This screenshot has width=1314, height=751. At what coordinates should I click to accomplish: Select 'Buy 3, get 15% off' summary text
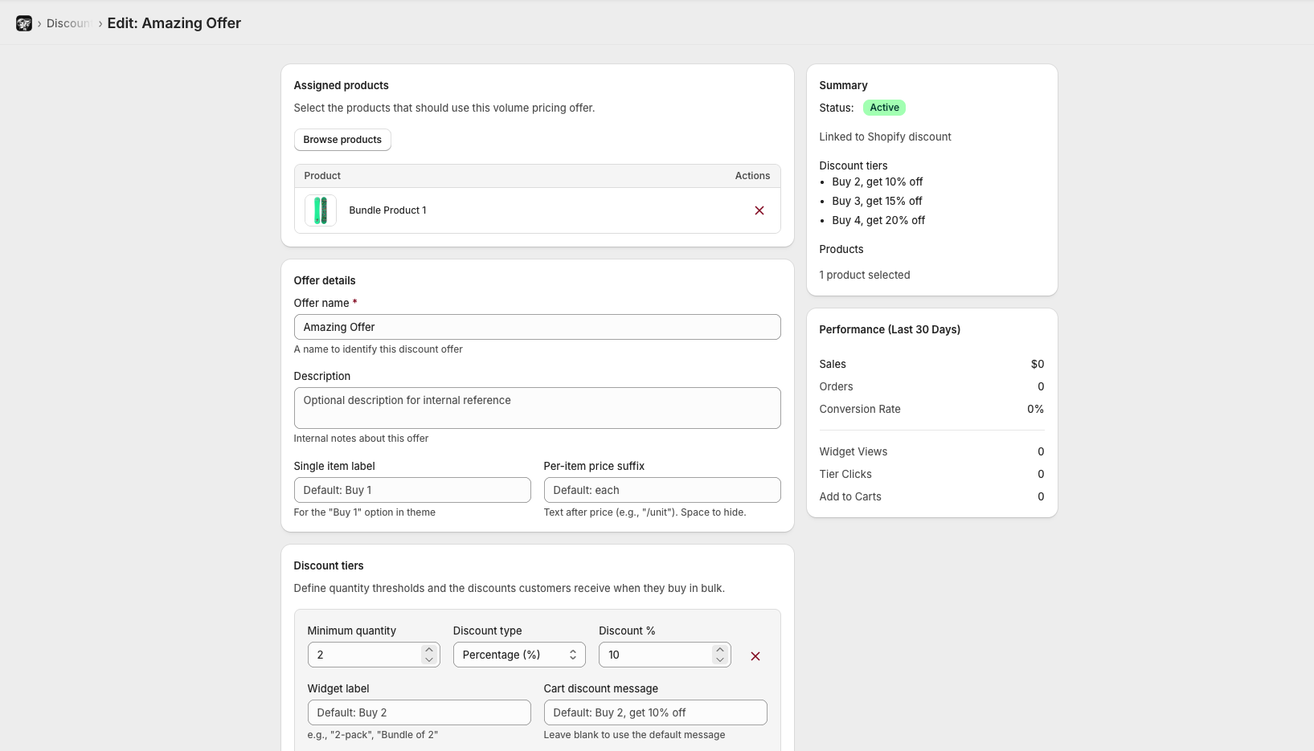pos(877,201)
